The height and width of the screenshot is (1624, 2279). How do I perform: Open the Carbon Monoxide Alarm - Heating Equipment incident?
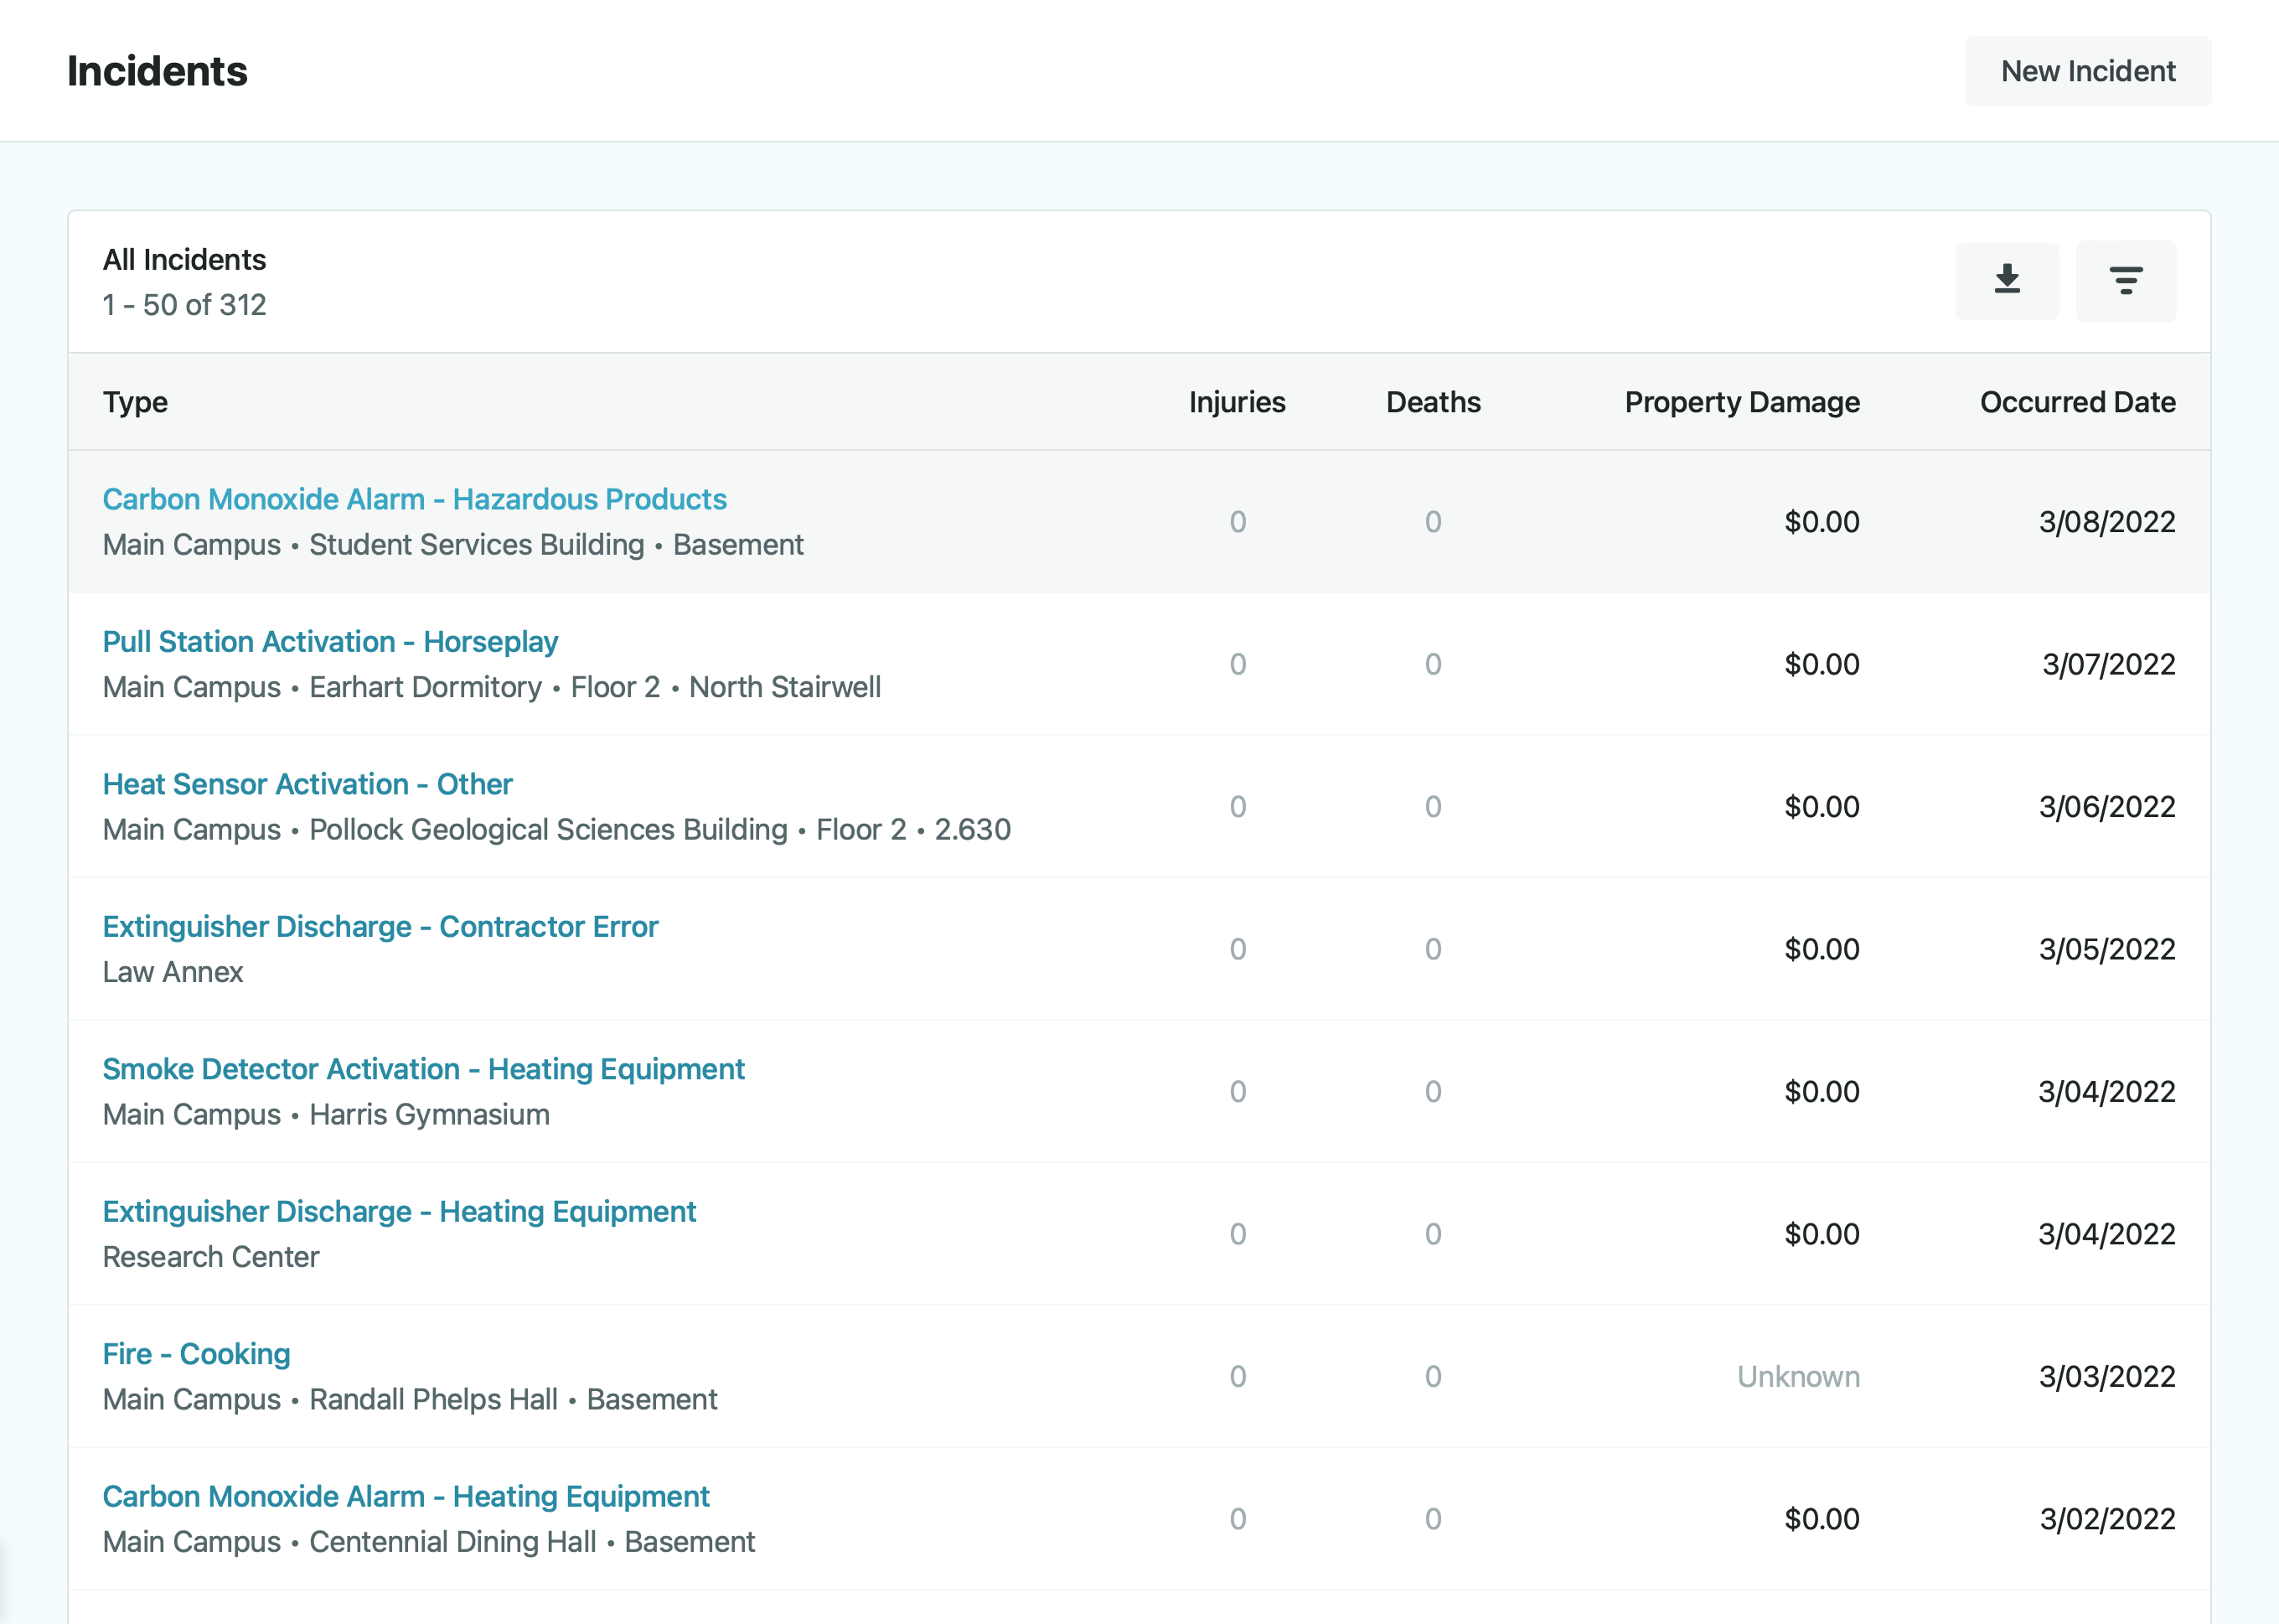click(406, 1496)
